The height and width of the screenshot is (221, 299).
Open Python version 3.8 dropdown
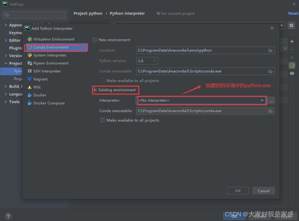[x=147, y=61]
